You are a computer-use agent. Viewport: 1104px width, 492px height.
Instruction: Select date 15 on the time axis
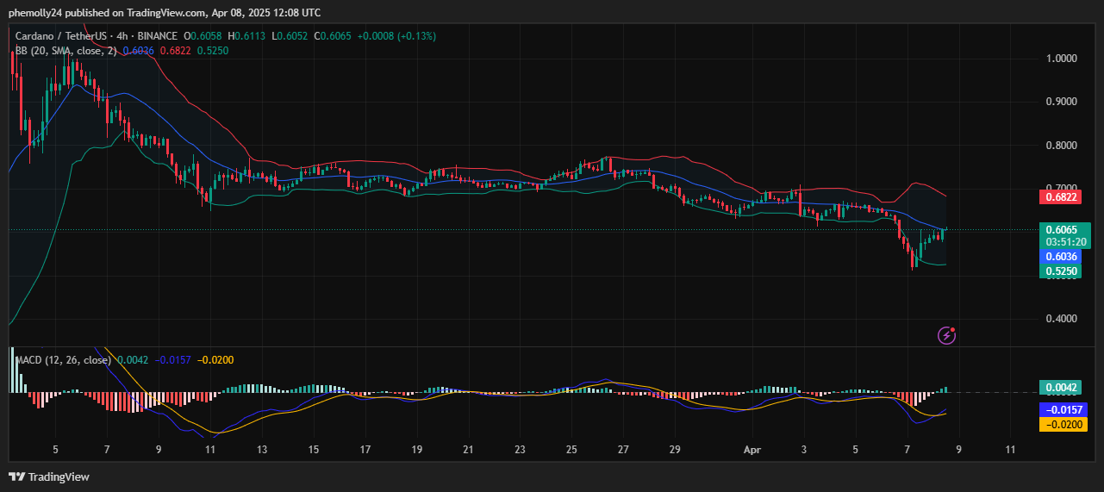pos(314,450)
